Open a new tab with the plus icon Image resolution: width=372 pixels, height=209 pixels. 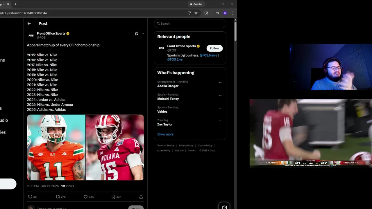[x=15, y=4]
